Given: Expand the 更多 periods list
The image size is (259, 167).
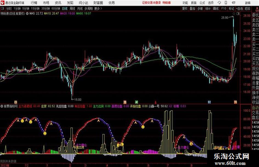Looking at the screenshot, I should [x=98, y=9].
